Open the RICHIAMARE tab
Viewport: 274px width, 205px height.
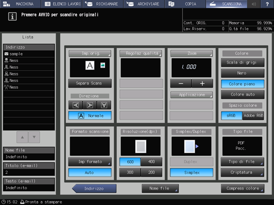103,4
